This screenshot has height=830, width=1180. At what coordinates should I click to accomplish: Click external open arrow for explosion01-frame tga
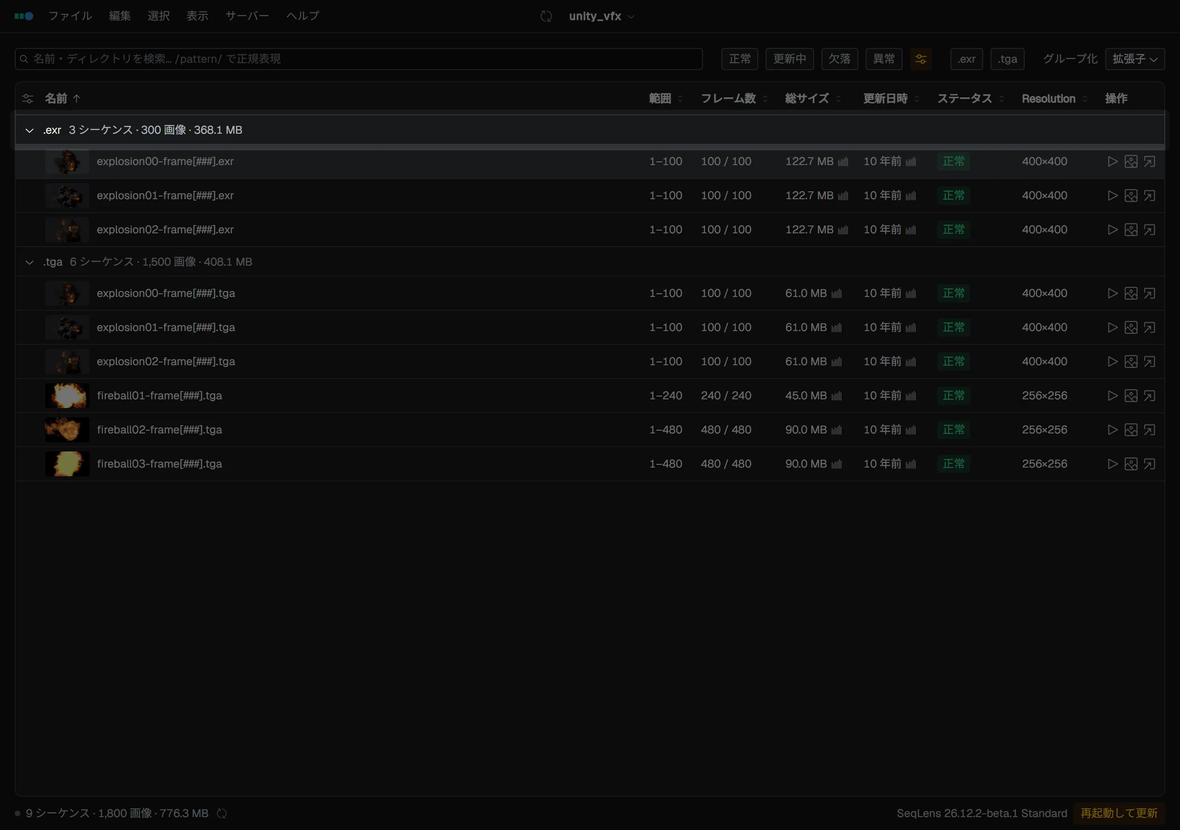pyautogui.click(x=1149, y=327)
